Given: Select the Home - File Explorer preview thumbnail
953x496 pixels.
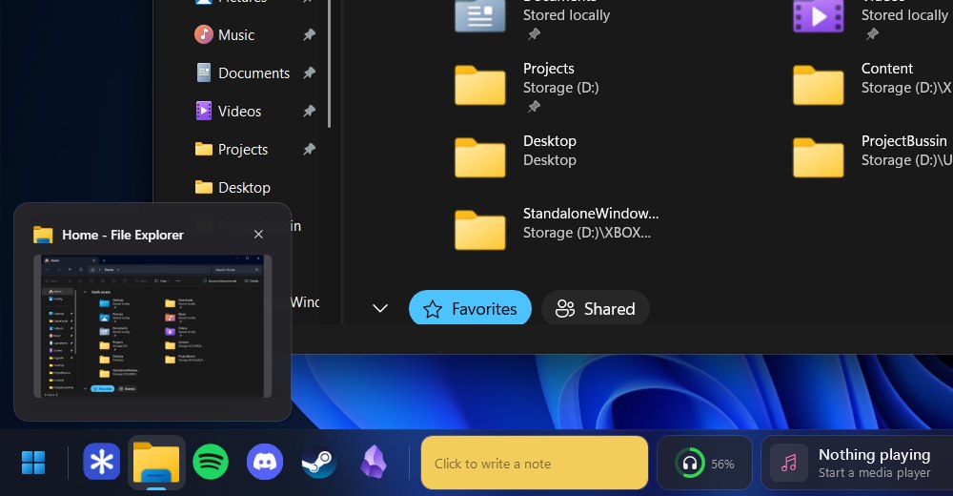Looking at the screenshot, I should (152, 327).
